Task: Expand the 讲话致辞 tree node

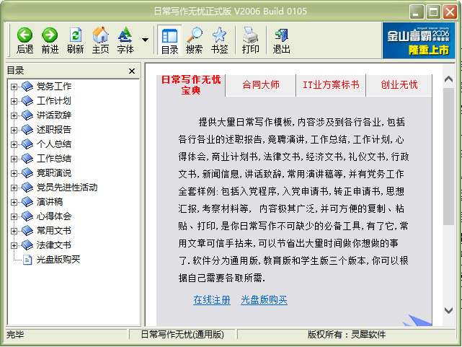Action: [14, 115]
